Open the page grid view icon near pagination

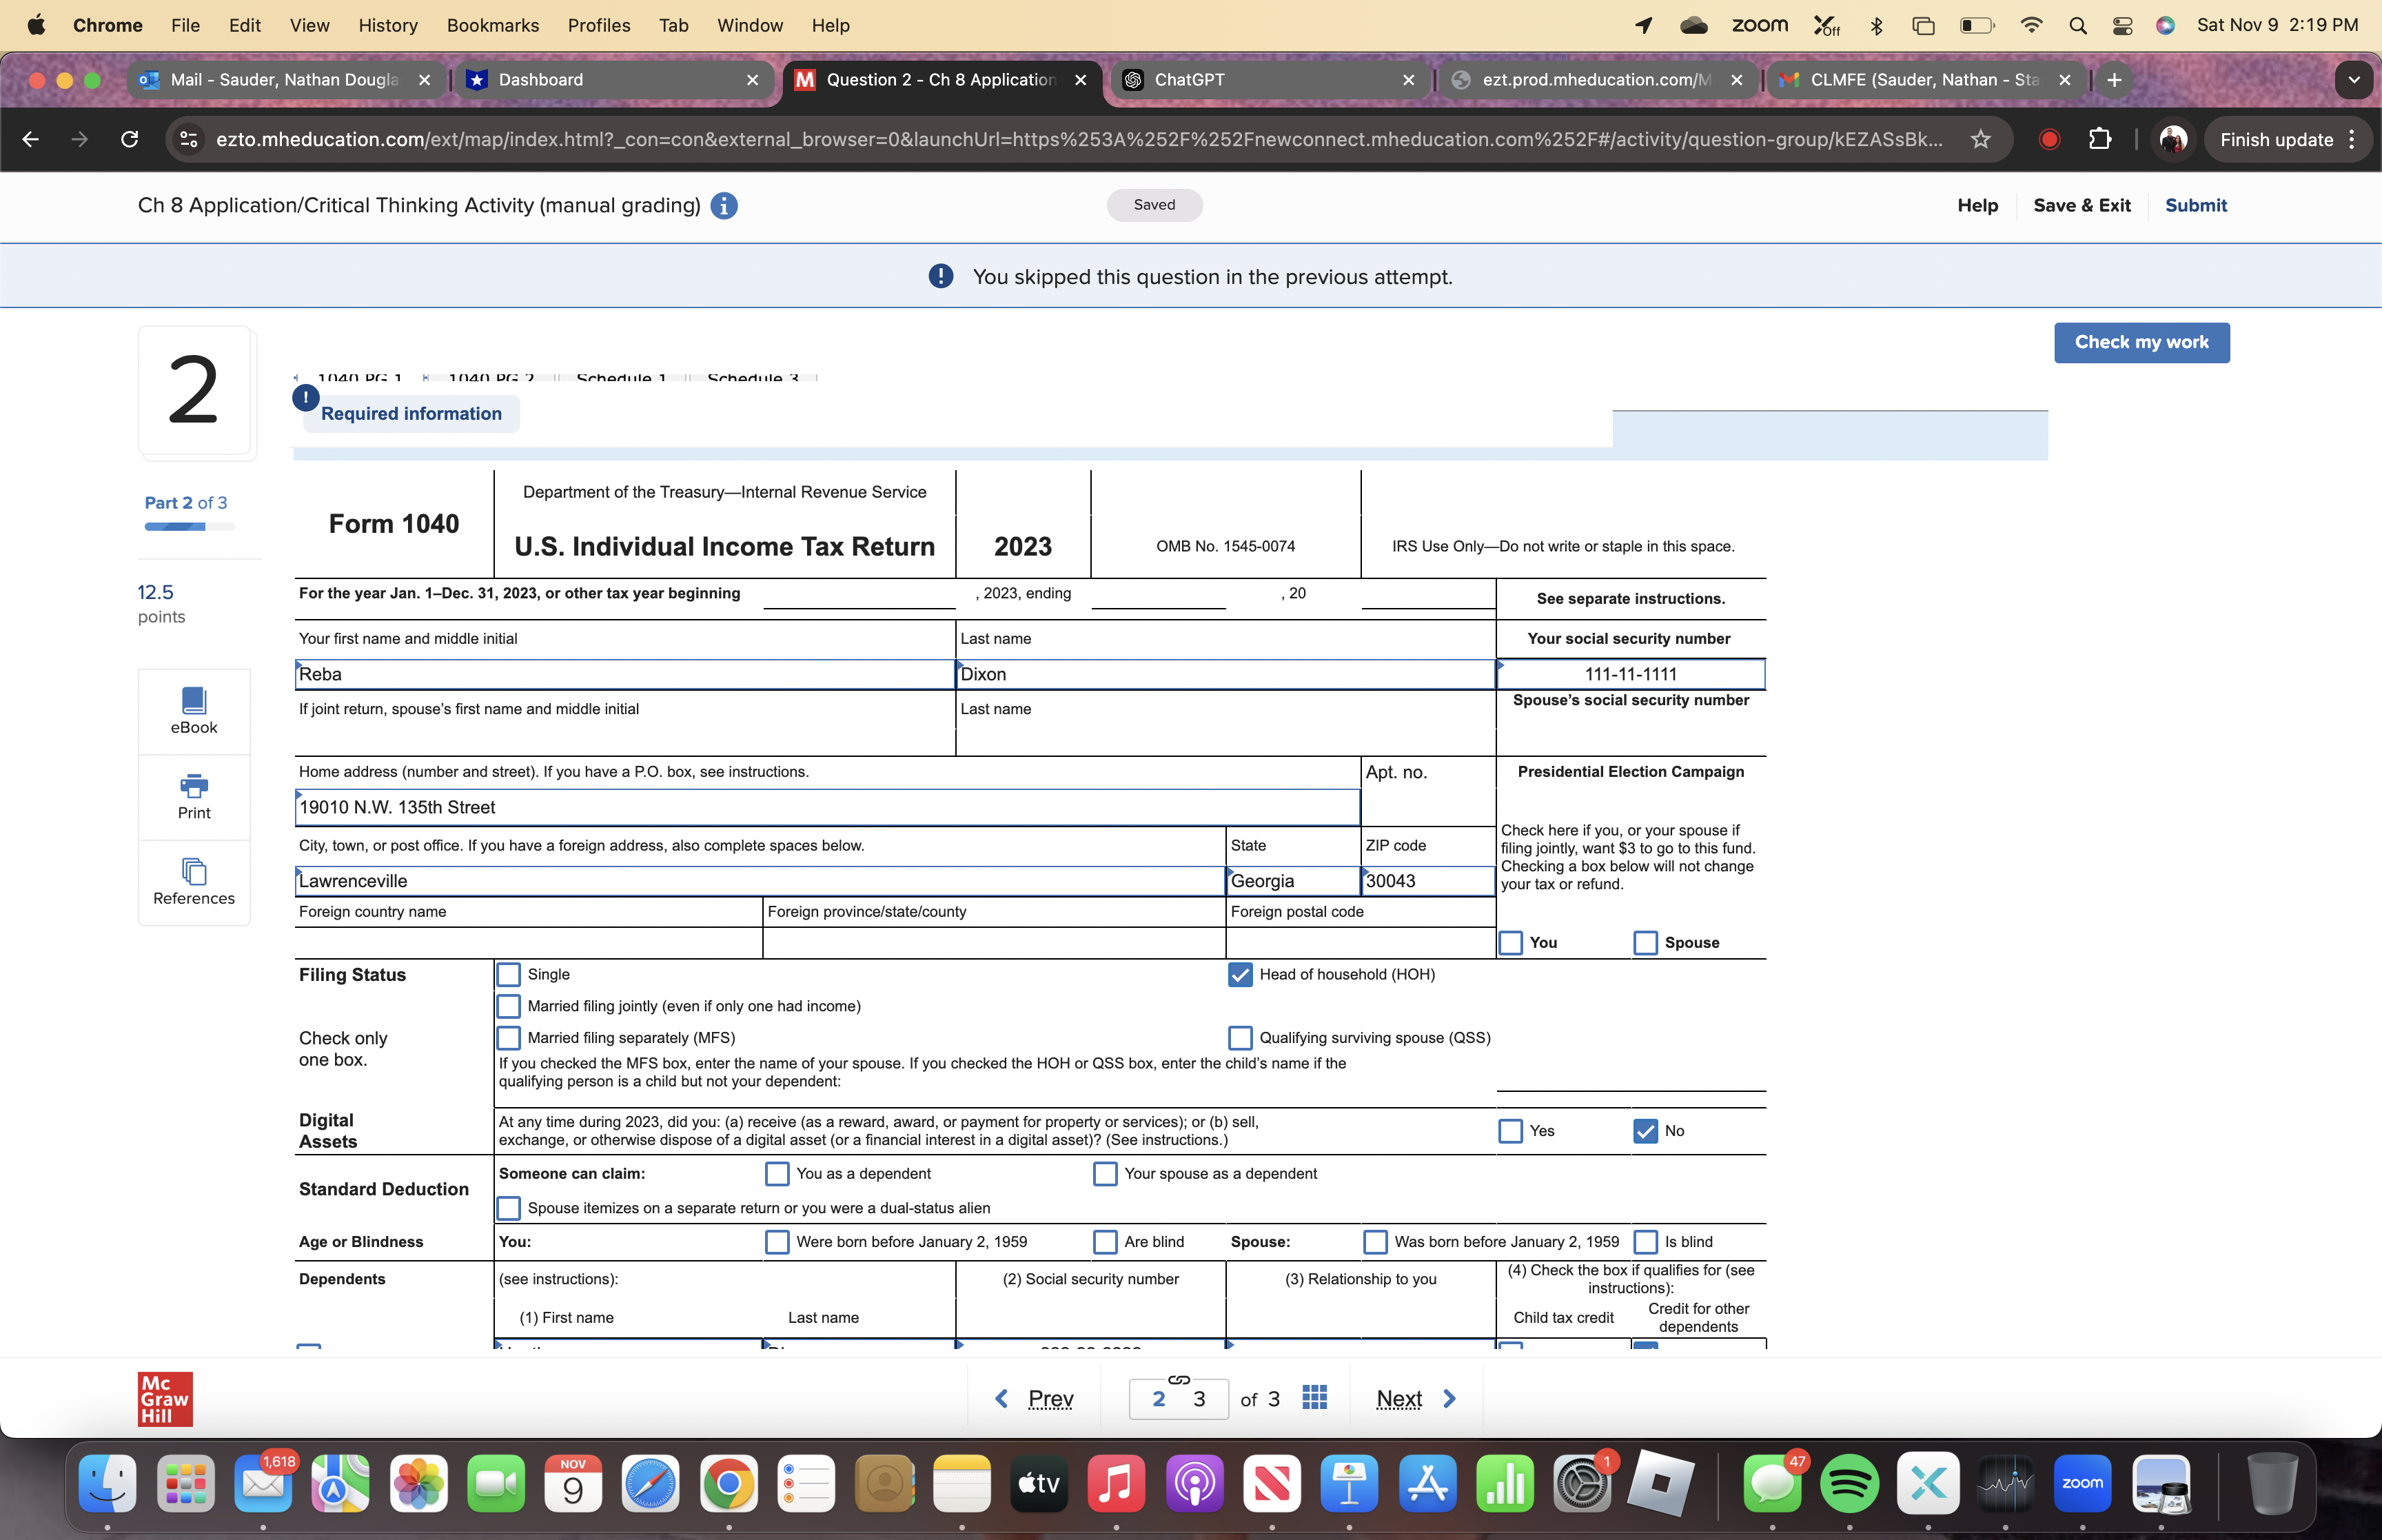[1314, 1398]
